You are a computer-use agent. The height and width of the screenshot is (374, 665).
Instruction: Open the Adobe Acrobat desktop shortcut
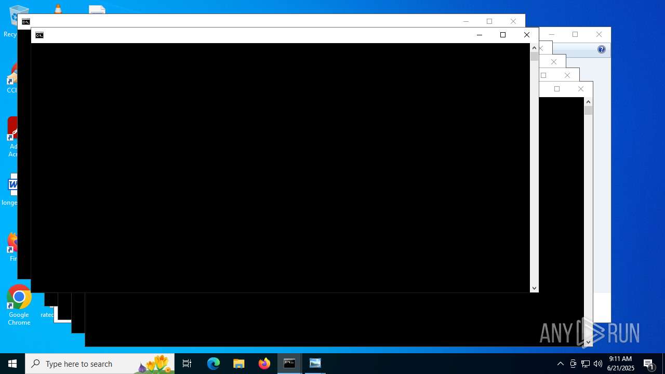click(x=11, y=137)
